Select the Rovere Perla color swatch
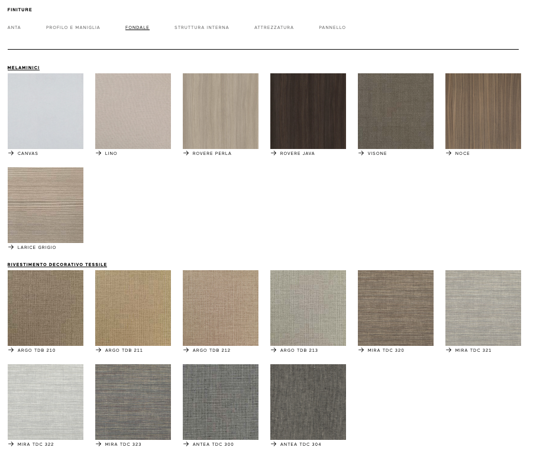The image size is (543, 473). coord(221,111)
